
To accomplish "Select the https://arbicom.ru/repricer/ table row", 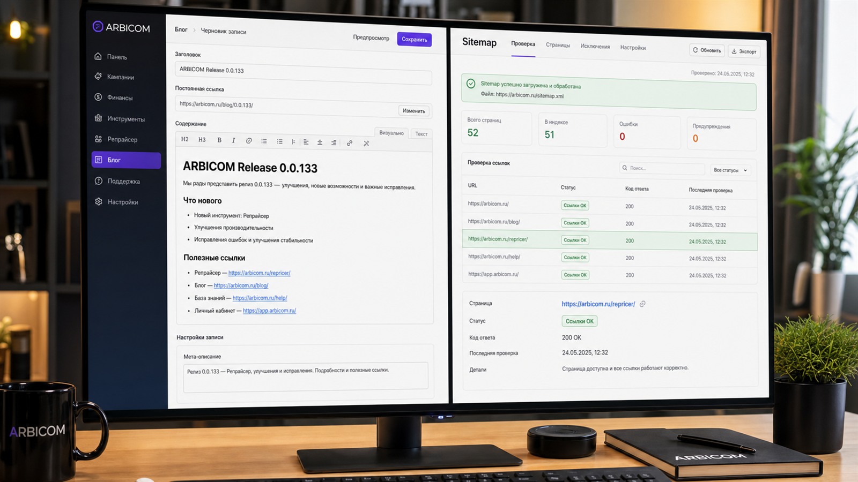I will click(609, 240).
